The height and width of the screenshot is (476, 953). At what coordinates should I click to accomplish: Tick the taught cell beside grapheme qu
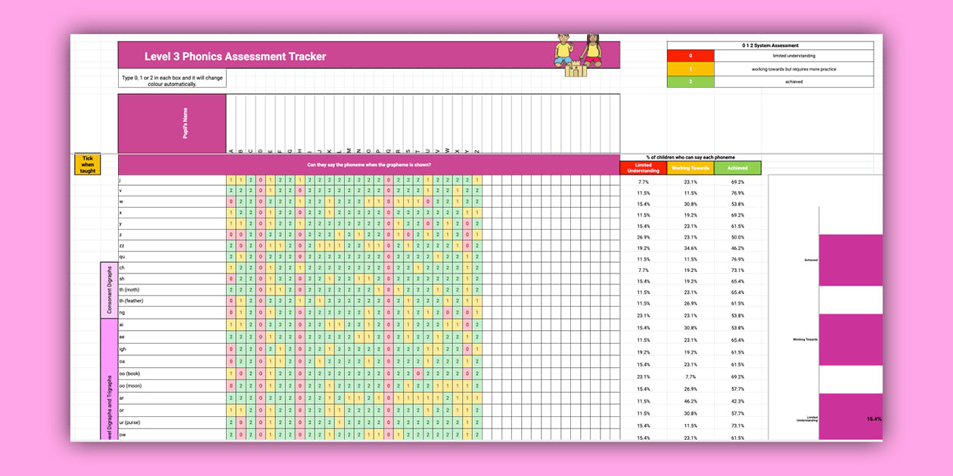[87, 257]
